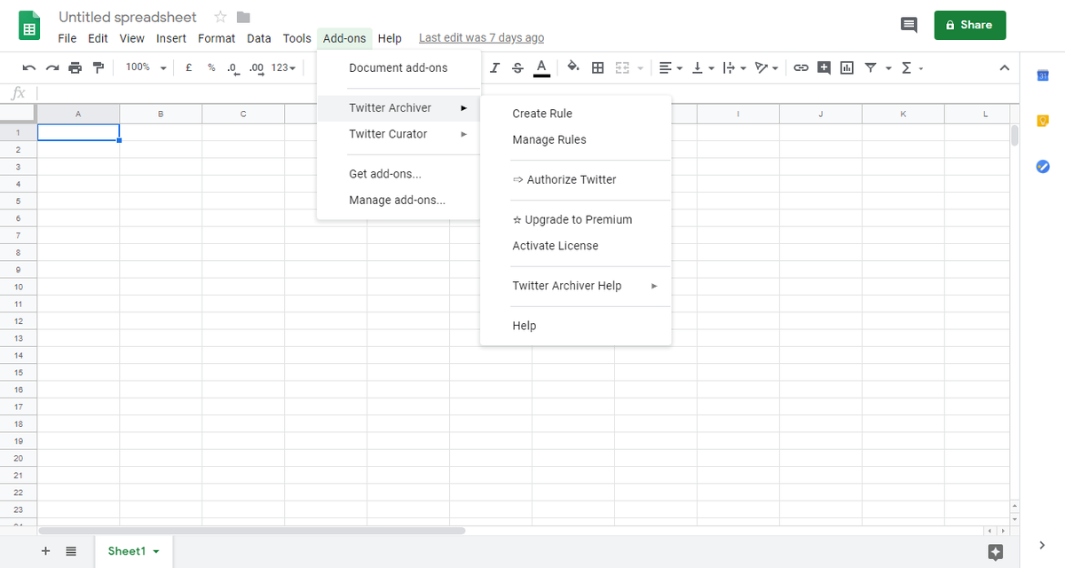The image size is (1065, 568).
Task: Hide the menus with the up chevron
Action: click(1005, 67)
